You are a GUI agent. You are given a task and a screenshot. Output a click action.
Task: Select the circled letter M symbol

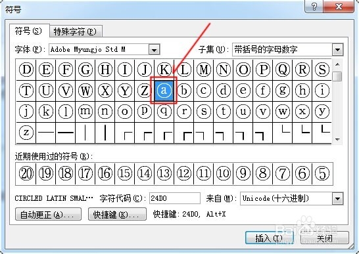(x=204, y=70)
